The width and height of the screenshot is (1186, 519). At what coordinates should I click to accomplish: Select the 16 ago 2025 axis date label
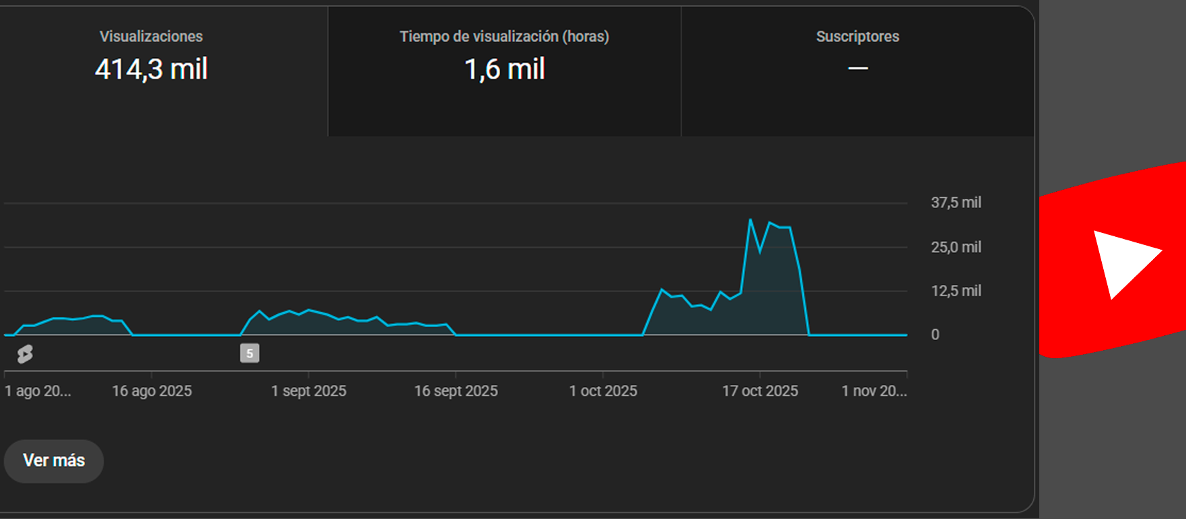pyautogui.click(x=151, y=391)
